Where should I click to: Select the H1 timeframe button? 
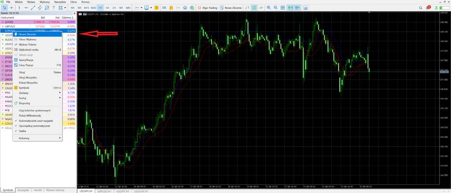tap(100, 8)
